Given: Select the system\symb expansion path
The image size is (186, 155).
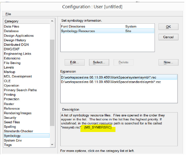Looking at the screenshot, I should tap(119, 77).
